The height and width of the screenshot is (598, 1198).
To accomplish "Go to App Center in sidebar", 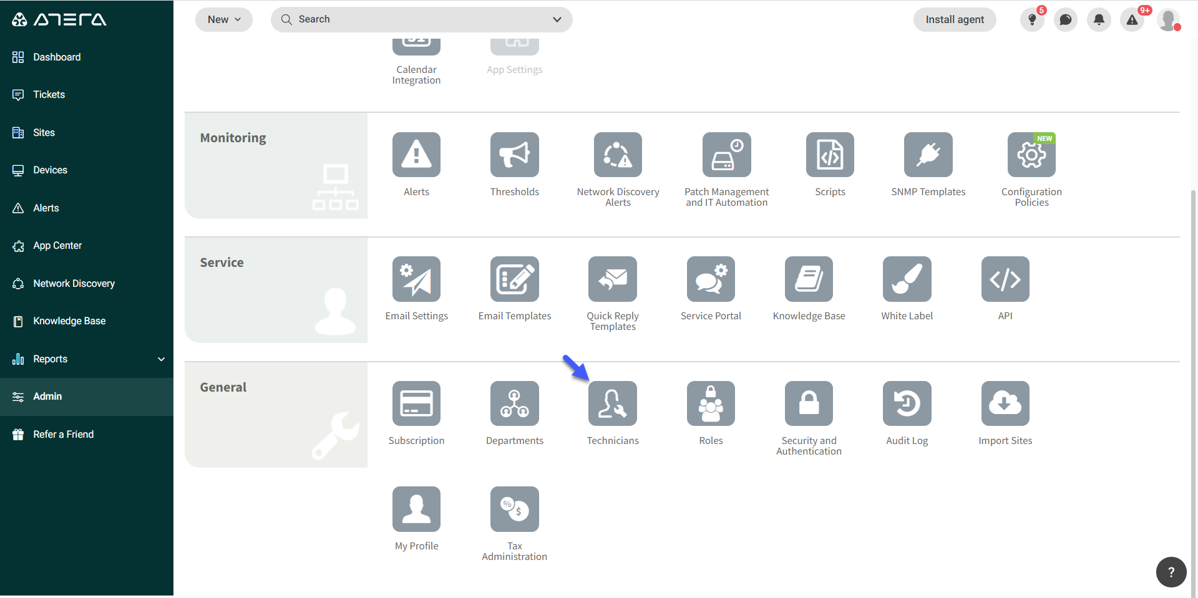I will (x=87, y=246).
